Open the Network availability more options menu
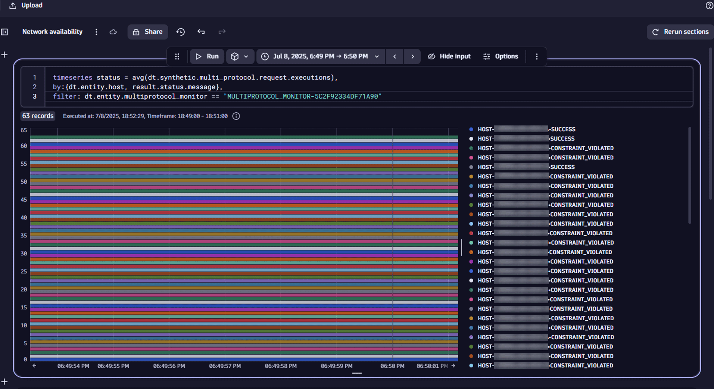714x389 pixels. click(96, 32)
